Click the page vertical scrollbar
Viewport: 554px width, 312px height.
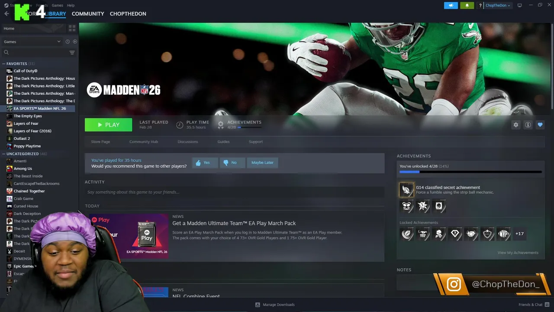click(x=551, y=67)
